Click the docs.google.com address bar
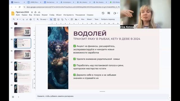 [73, 7]
